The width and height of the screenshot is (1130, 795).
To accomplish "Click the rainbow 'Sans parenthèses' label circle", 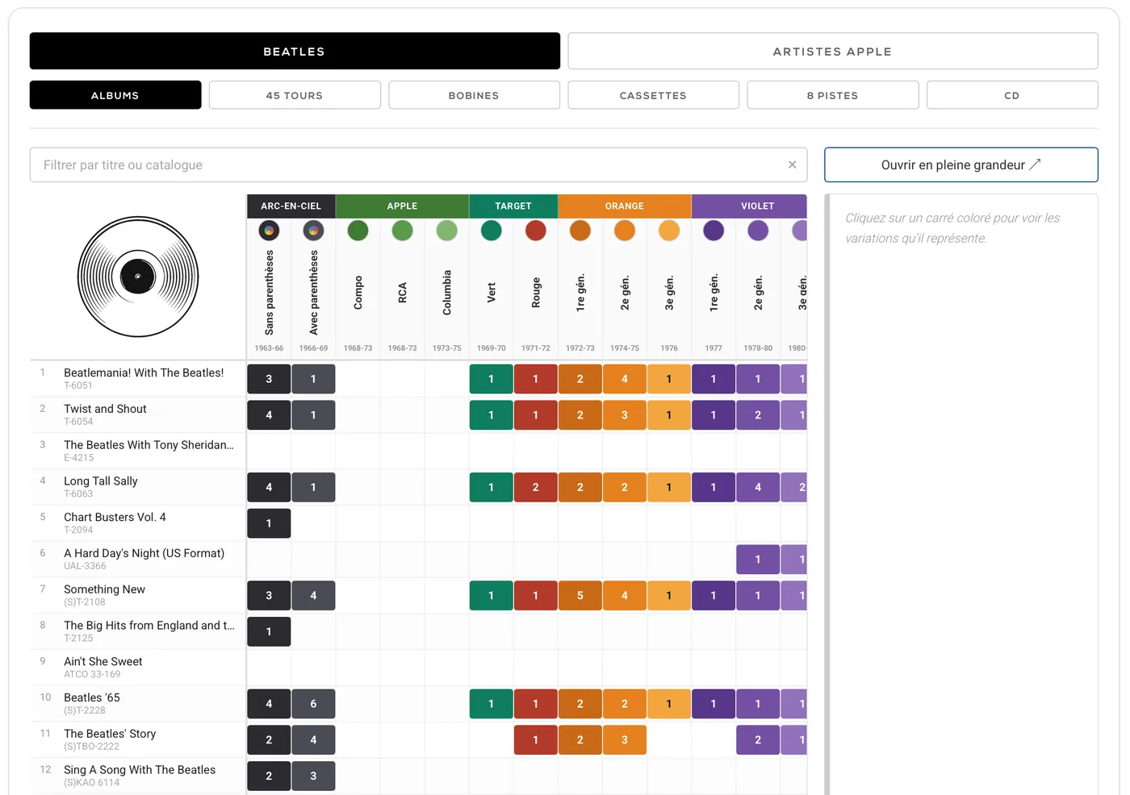I will (269, 231).
